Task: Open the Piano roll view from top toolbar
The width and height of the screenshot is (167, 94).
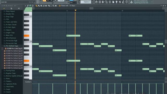Action: tap(103, 2)
